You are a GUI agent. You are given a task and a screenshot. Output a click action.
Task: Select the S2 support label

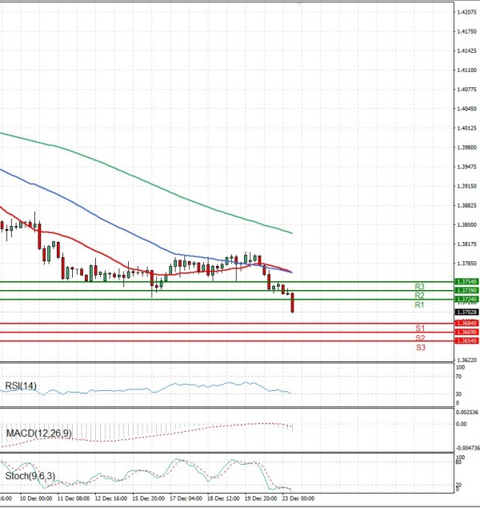[x=419, y=338]
